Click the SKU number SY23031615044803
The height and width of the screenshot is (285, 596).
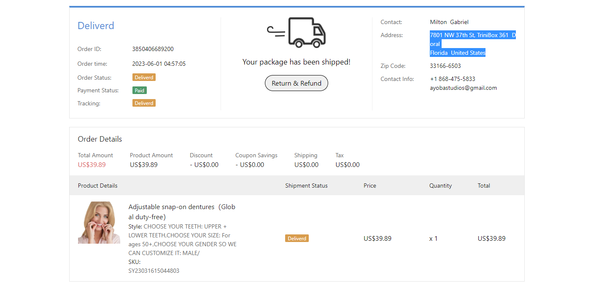pos(154,271)
